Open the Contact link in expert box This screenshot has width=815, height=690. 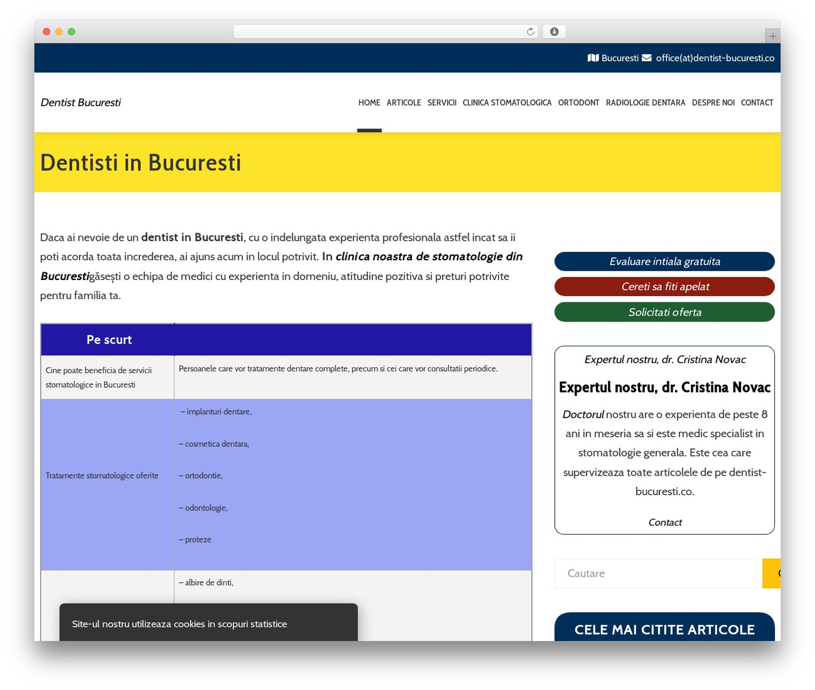(665, 523)
